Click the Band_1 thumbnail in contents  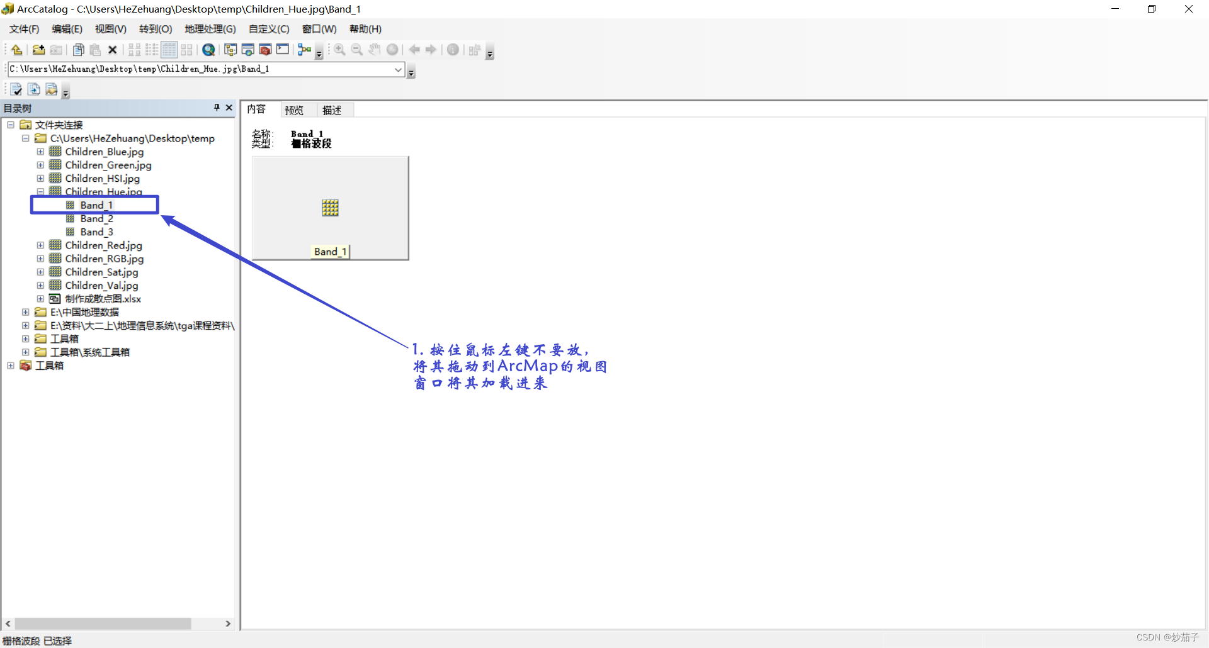(x=331, y=208)
